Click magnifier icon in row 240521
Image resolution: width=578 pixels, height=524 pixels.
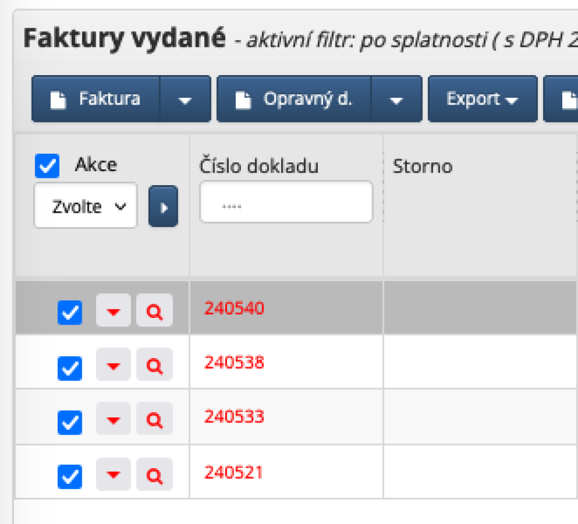click(154, 474)
